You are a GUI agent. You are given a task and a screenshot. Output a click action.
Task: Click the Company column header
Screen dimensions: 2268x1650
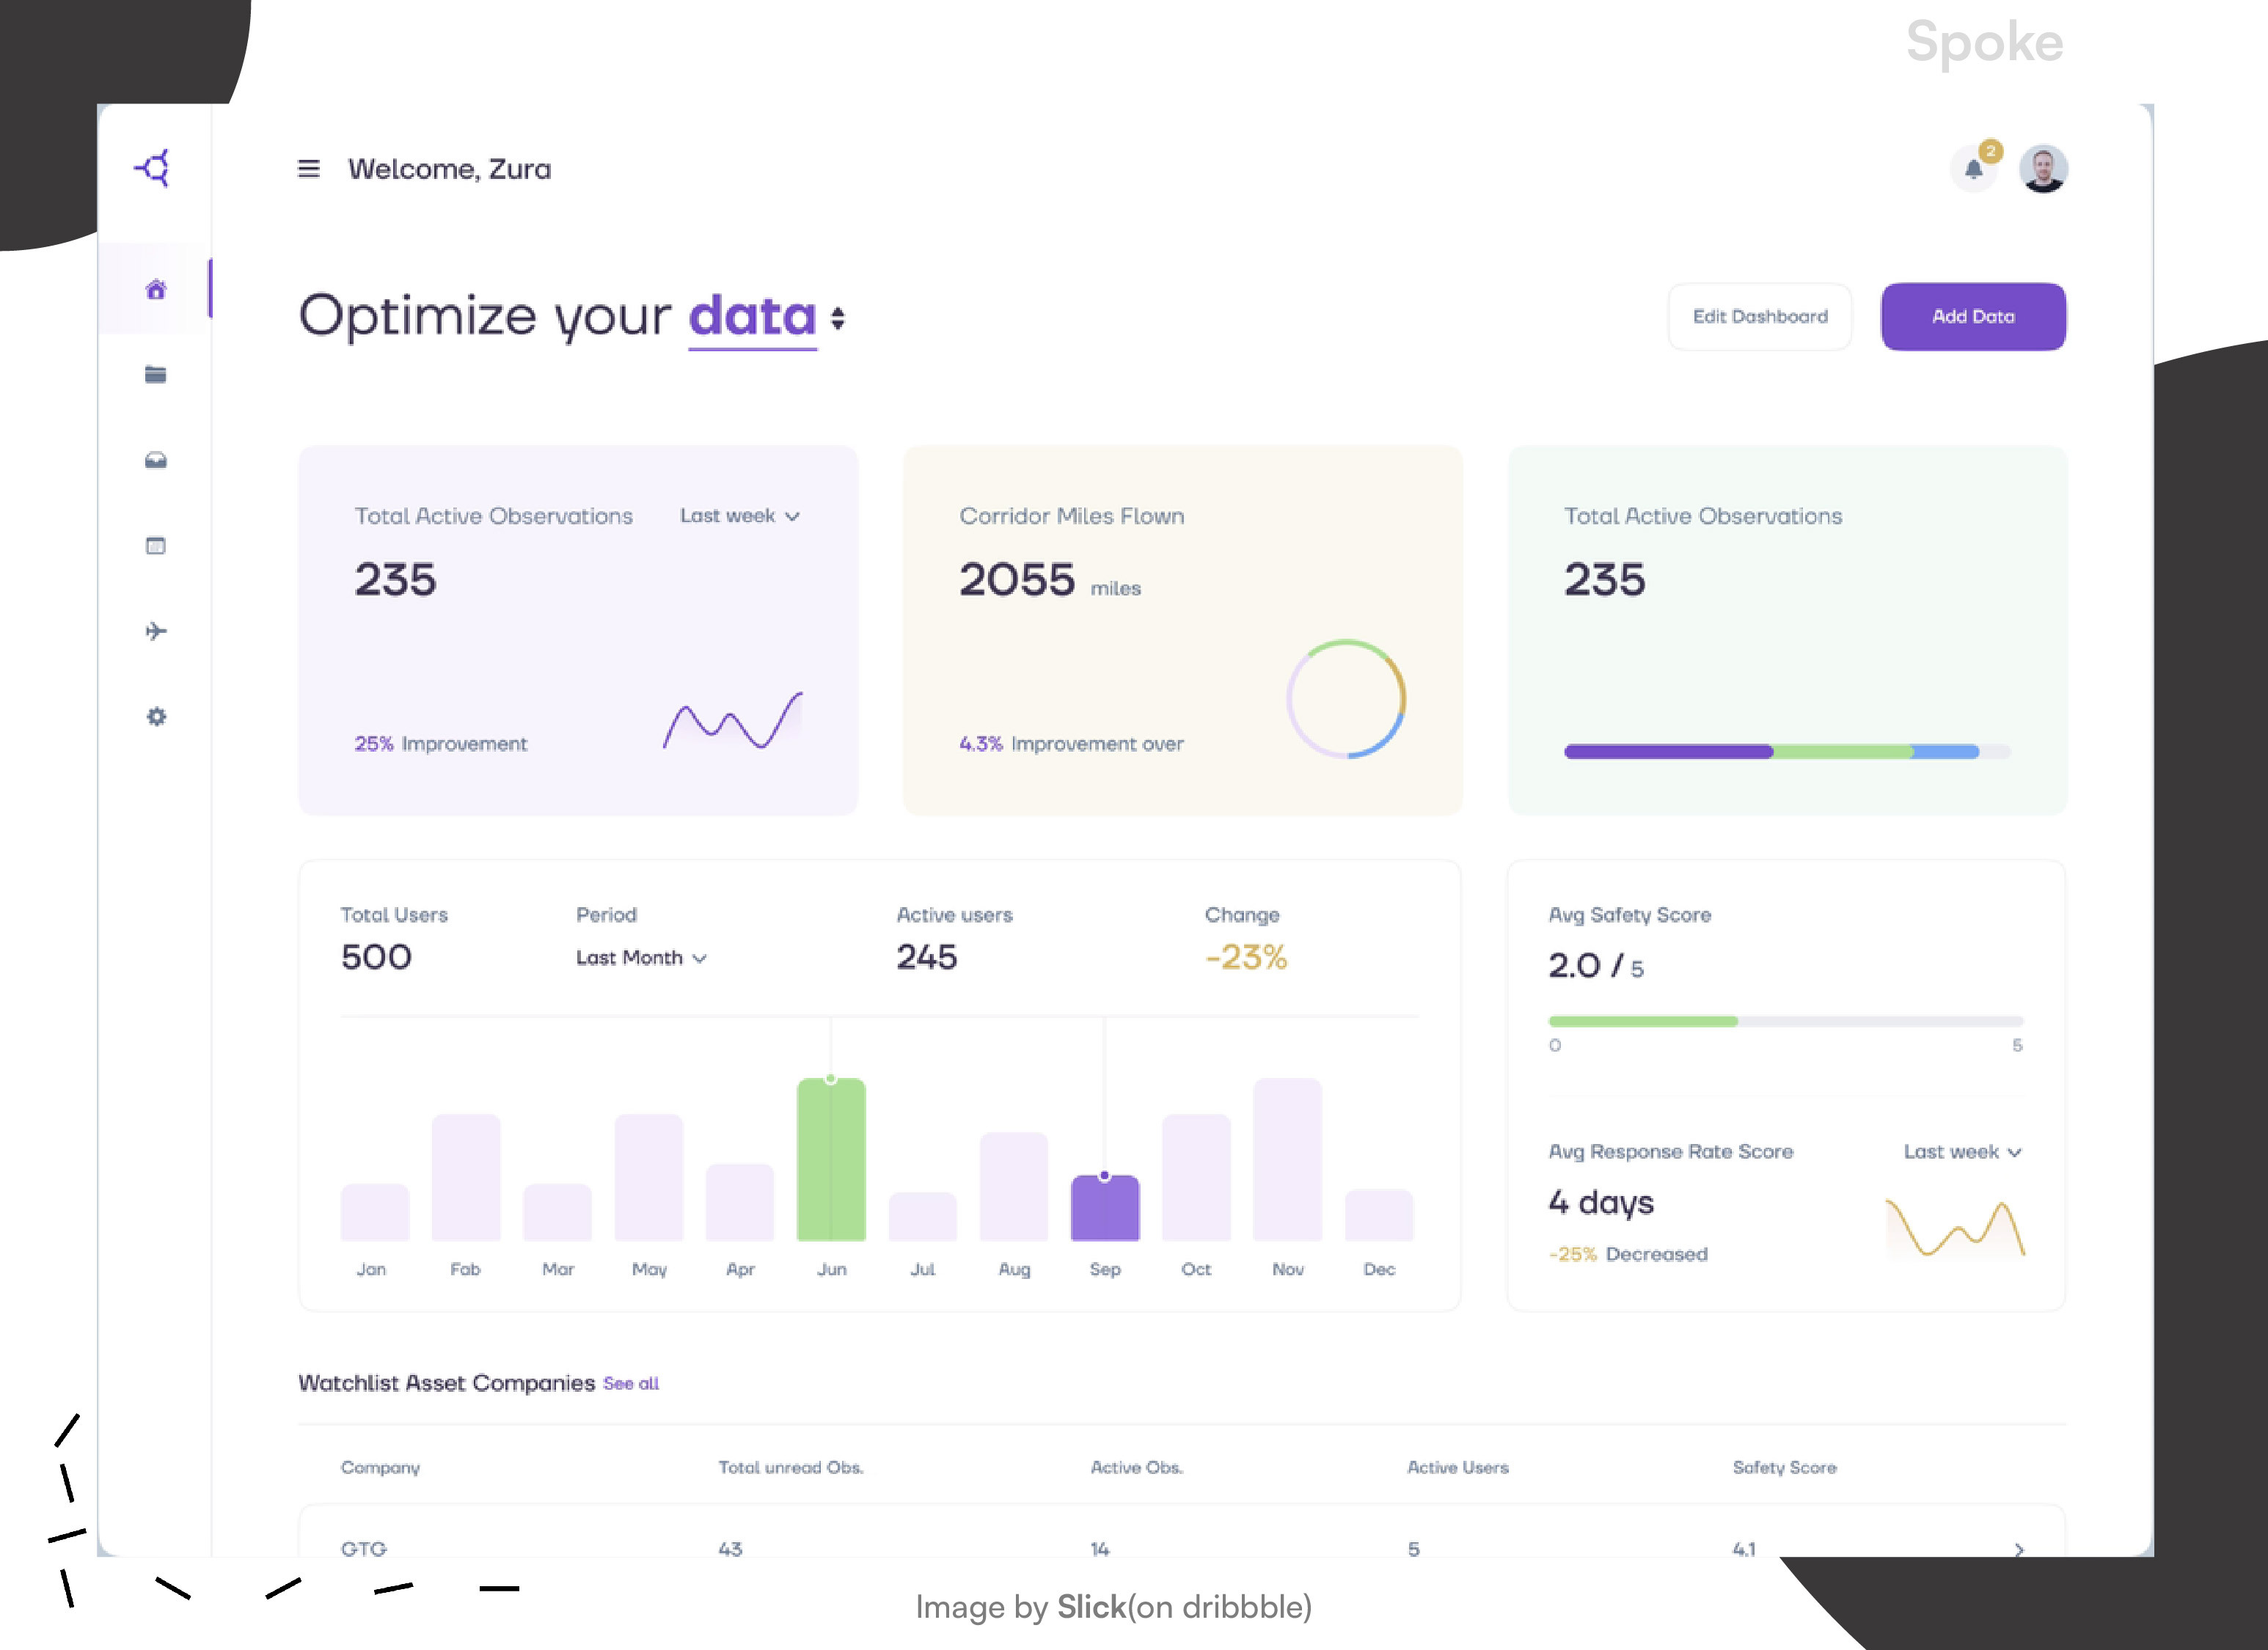point(380,1468)
